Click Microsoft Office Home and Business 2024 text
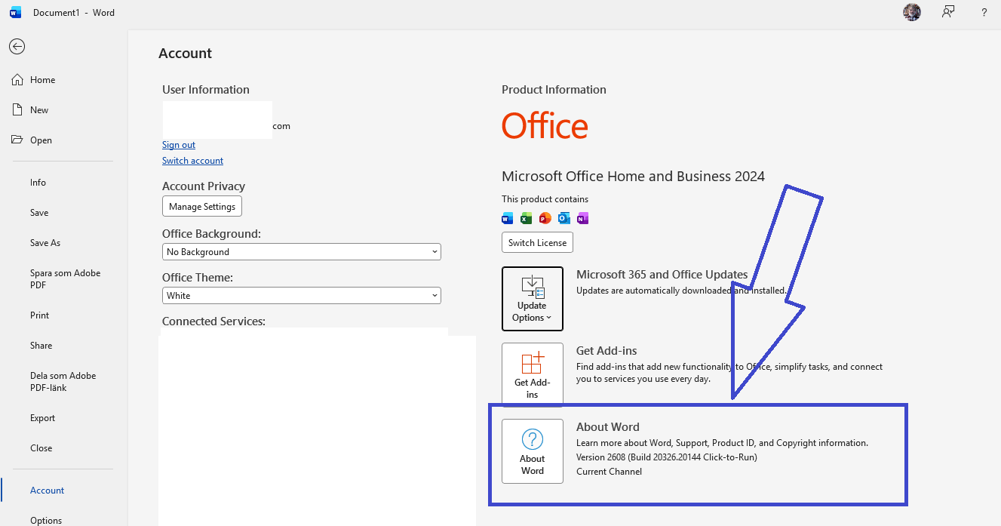The image size is (1001, 526). 633,177
